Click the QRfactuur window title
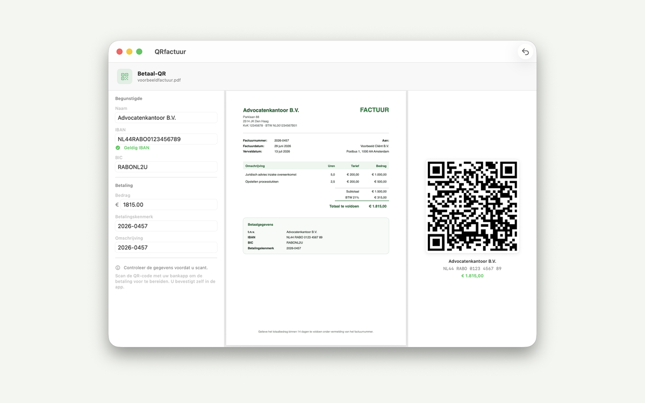The image size is (645, 403). [x=170, y=52]
